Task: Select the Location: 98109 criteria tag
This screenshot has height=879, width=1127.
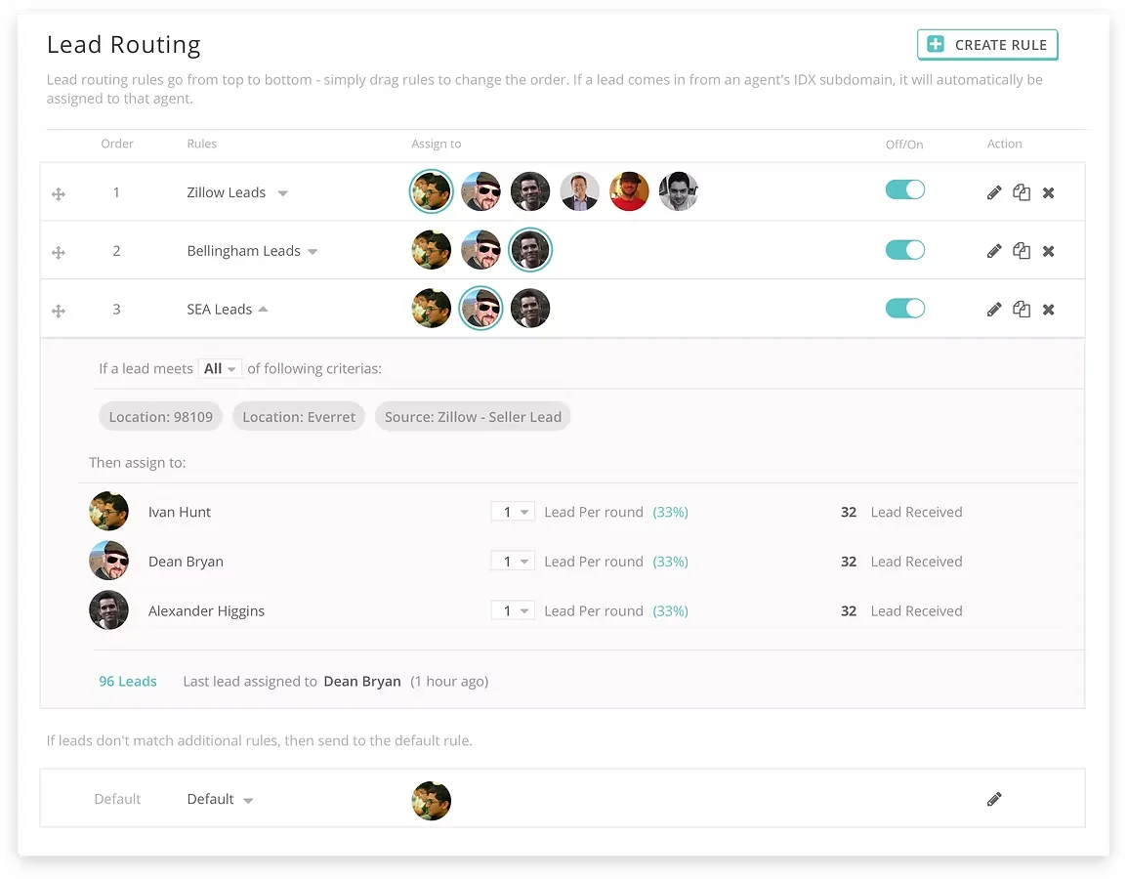Action: tap(161, 417)
